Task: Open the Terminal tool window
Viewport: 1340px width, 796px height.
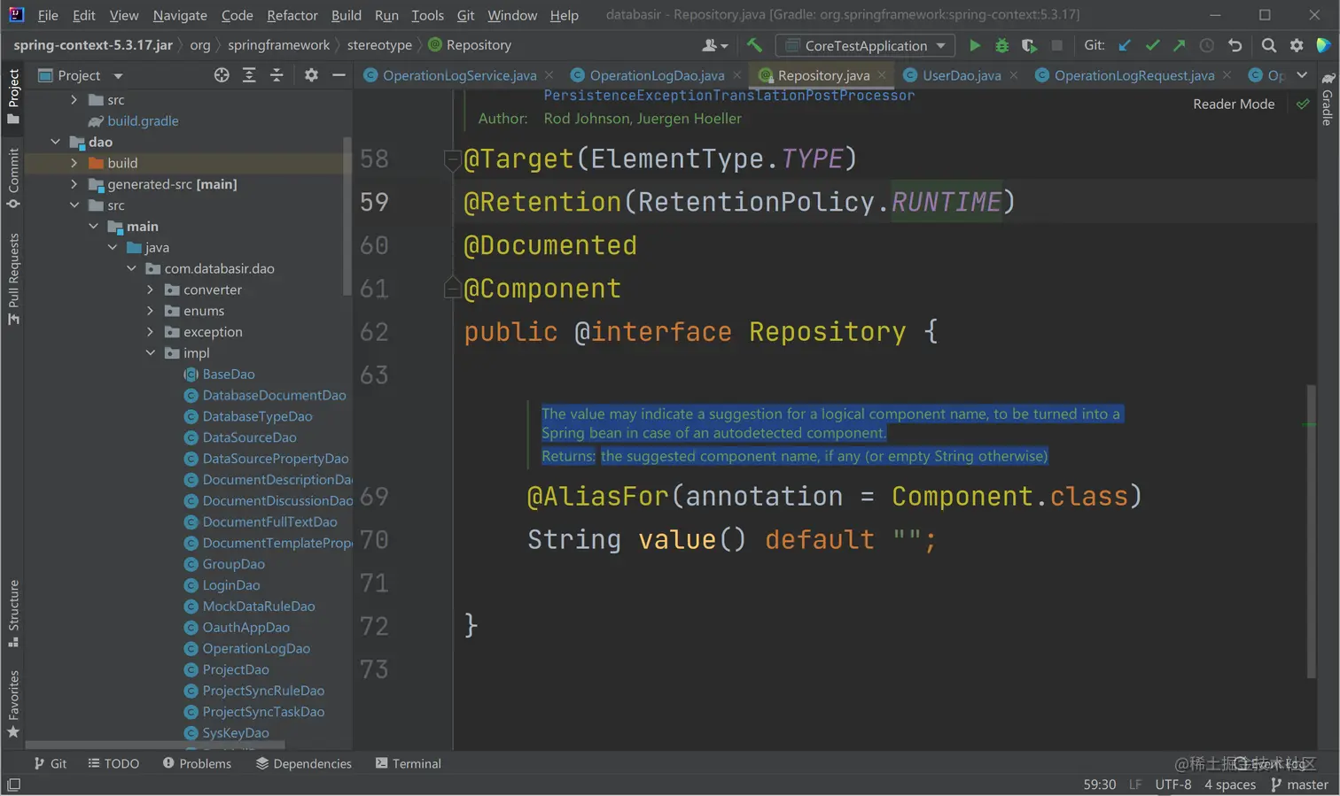Action: coord(408,763)
